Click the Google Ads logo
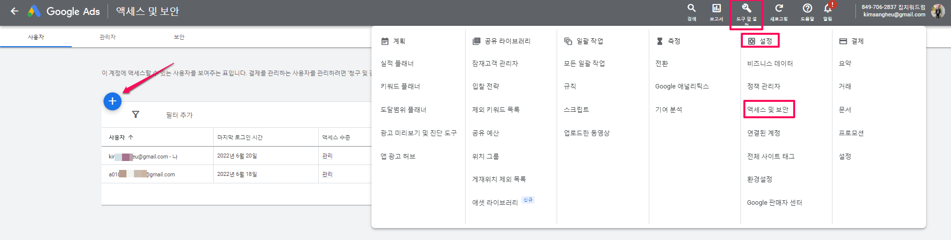Image resolution: width=951 pixels, height=240 pixels. click(64, 11)
